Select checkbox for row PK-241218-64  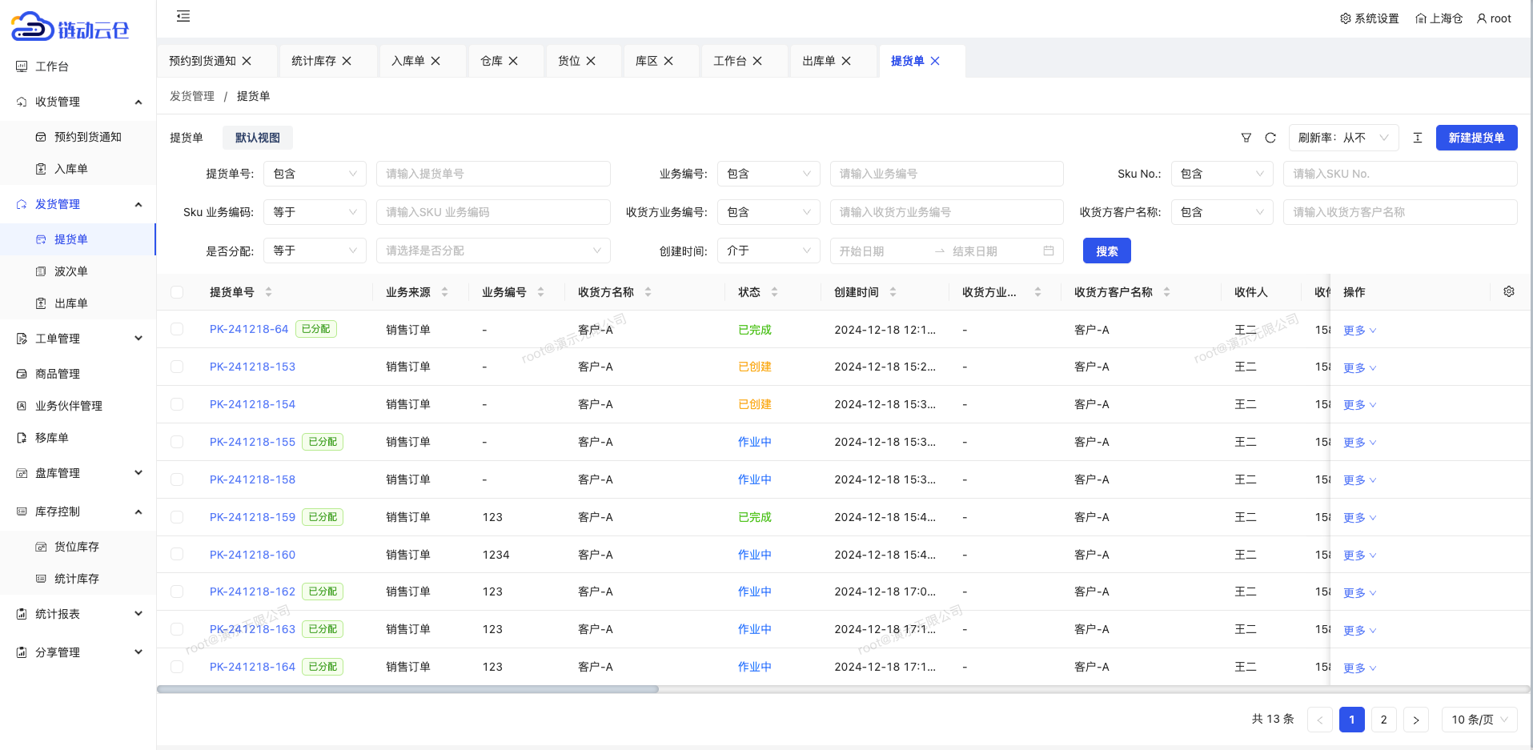(x=177, y=330)
